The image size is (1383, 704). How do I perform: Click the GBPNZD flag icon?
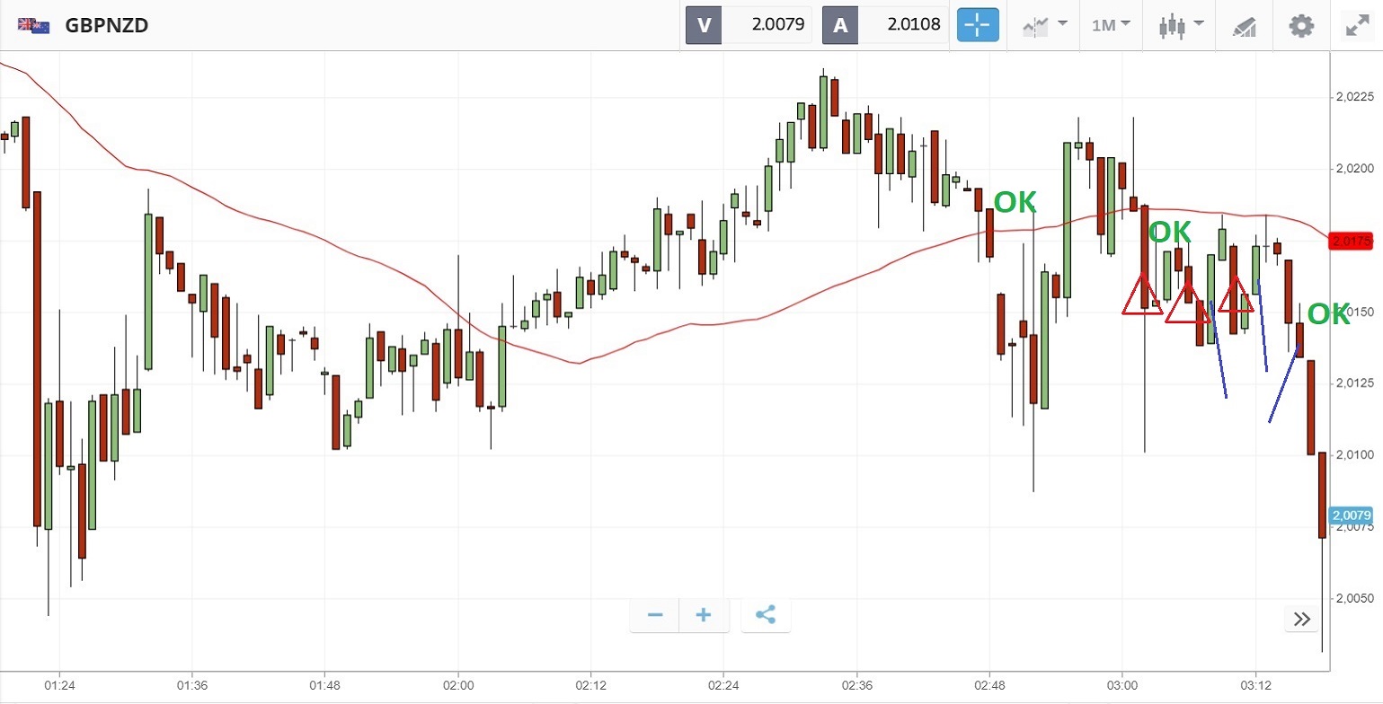[33, 25]
